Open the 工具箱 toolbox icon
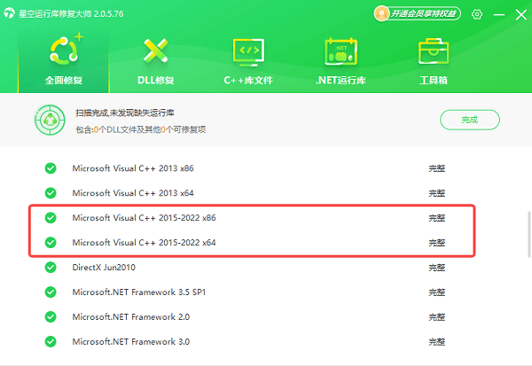This screenshot has height=366, width=532. pos(434,51)
